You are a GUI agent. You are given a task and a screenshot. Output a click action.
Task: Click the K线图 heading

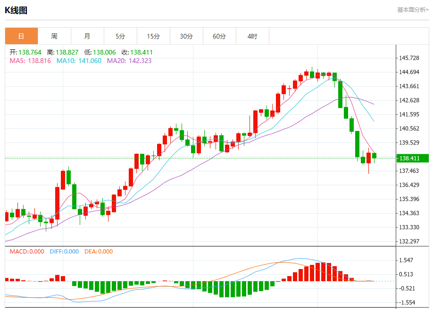[x=16, y=10]
